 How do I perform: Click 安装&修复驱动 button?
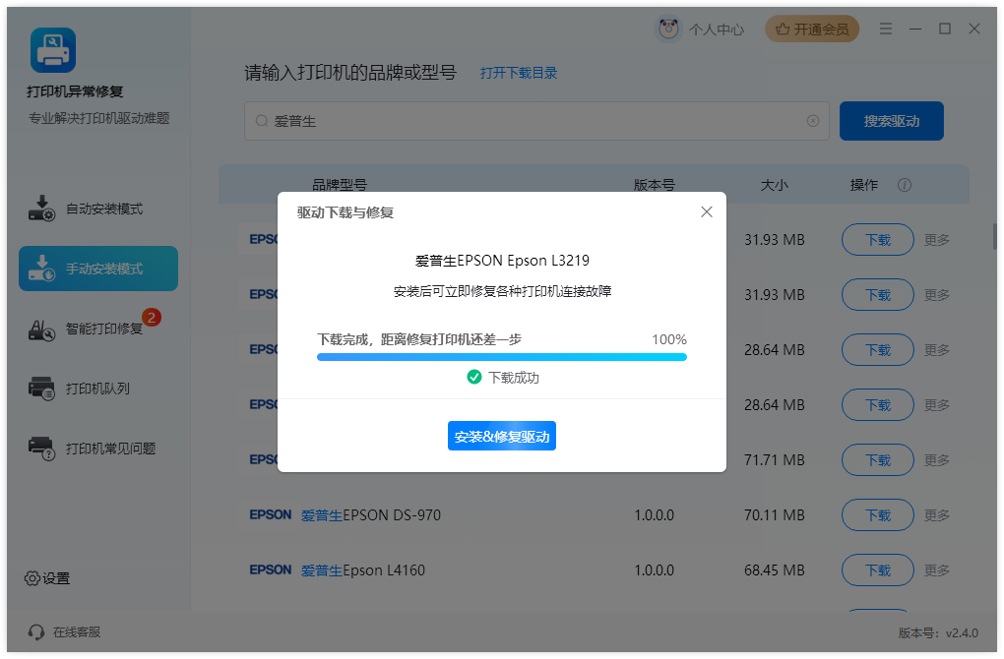pyautogui.click(x=501, y=437)
